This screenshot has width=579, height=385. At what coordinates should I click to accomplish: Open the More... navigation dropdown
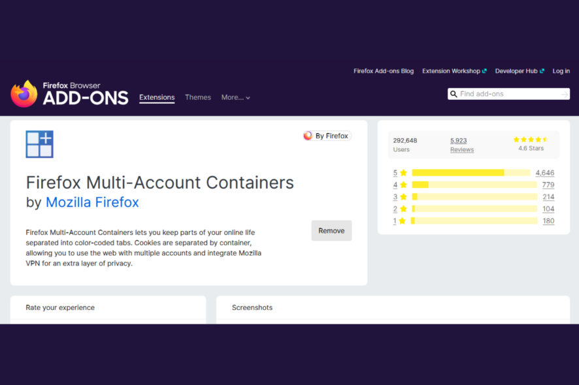[235, 97]
